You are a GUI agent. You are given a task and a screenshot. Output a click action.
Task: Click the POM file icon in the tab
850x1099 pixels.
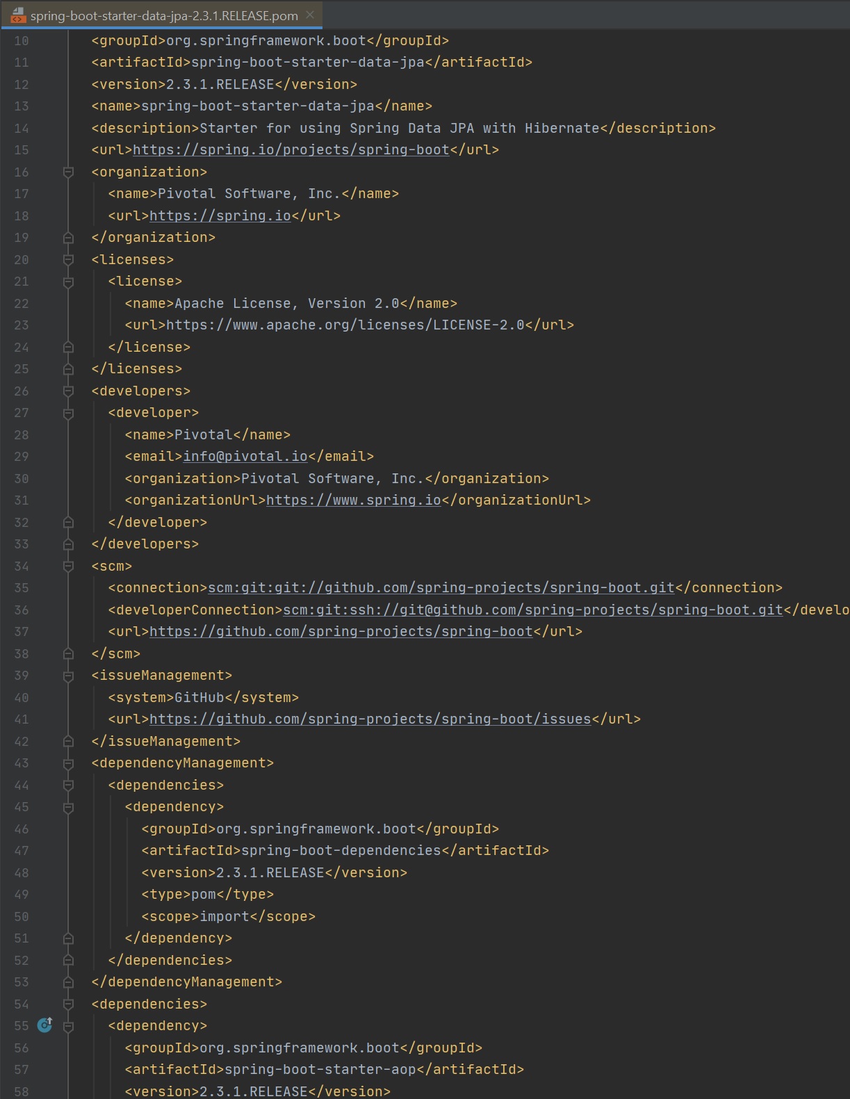19,15
